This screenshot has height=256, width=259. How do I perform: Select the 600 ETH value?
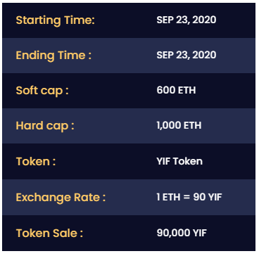point(176,90)
